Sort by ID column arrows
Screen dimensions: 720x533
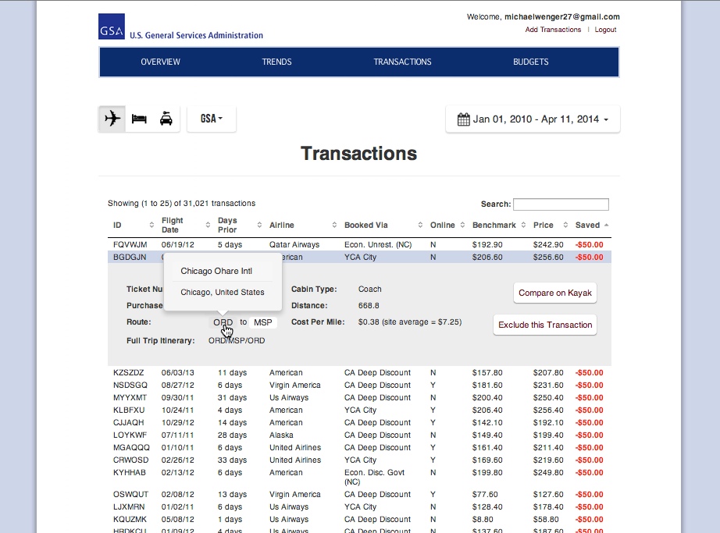(151, 225)
